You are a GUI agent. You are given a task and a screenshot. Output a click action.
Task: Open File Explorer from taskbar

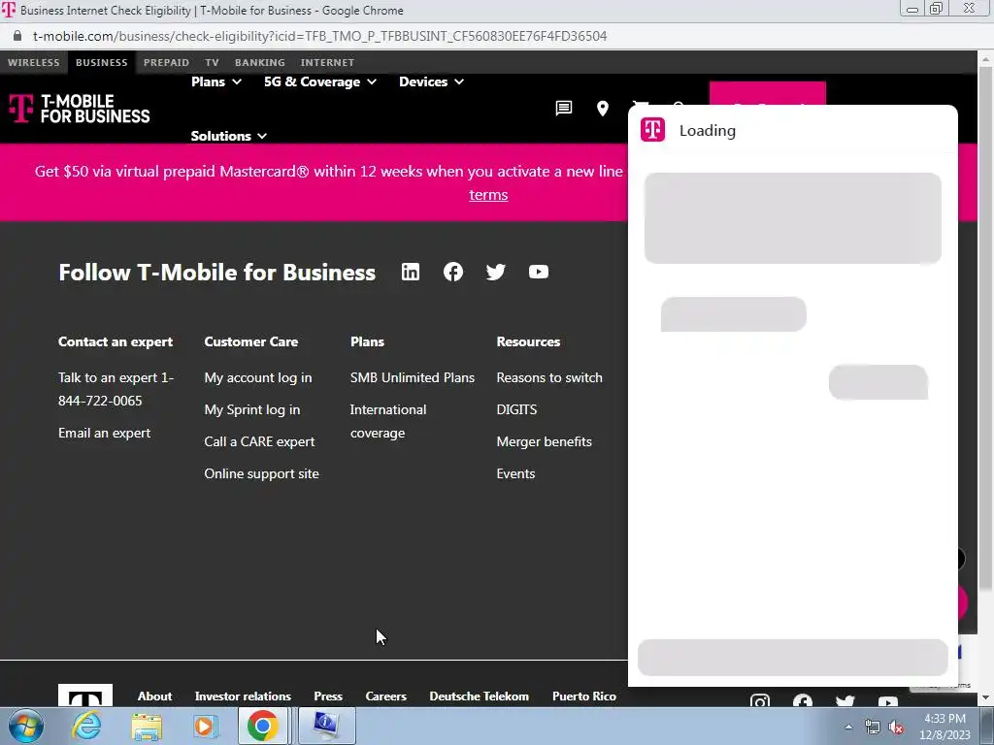147,726
